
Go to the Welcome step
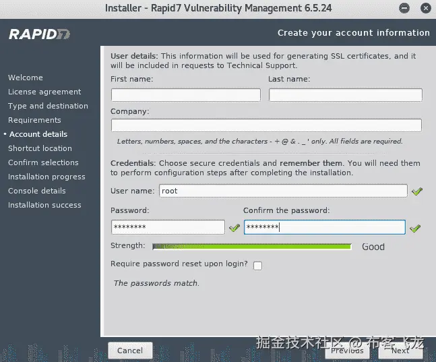click(x=26, y=78)
